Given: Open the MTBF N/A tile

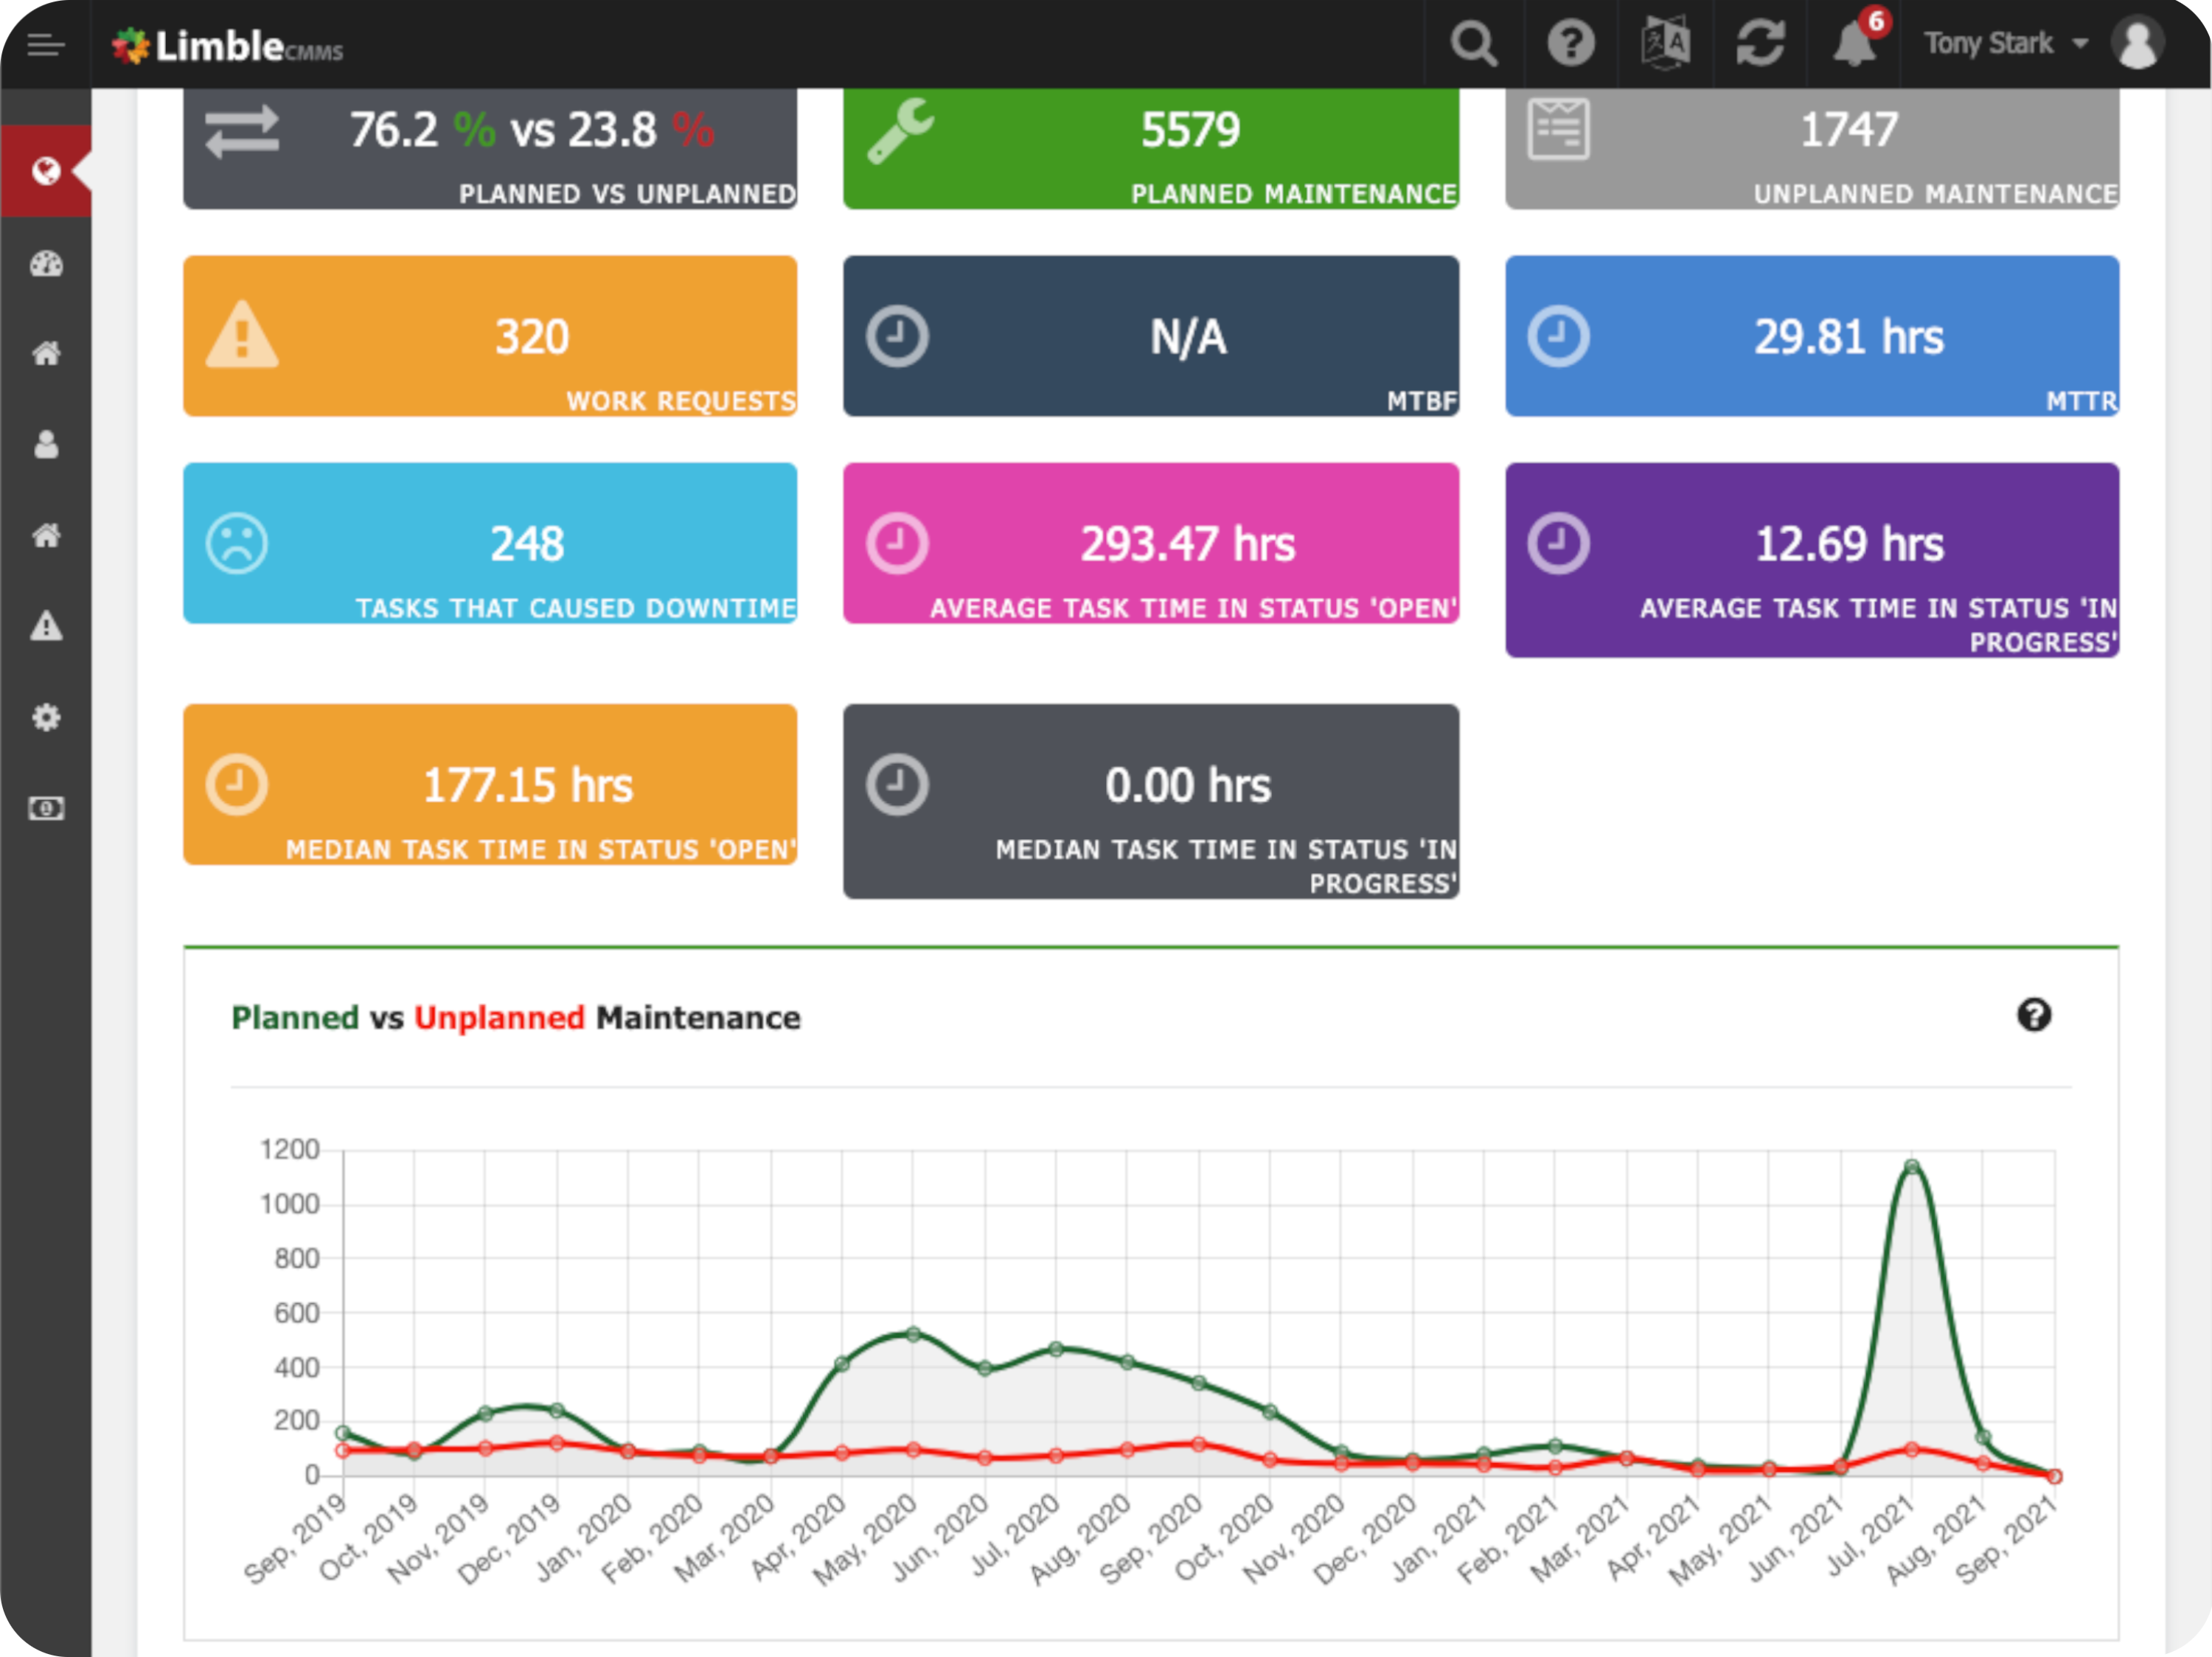Looking at the screenshot, I should click(x=1151, y=336).
